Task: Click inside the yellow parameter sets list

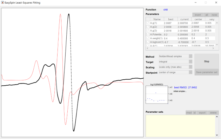Action: 180,126
